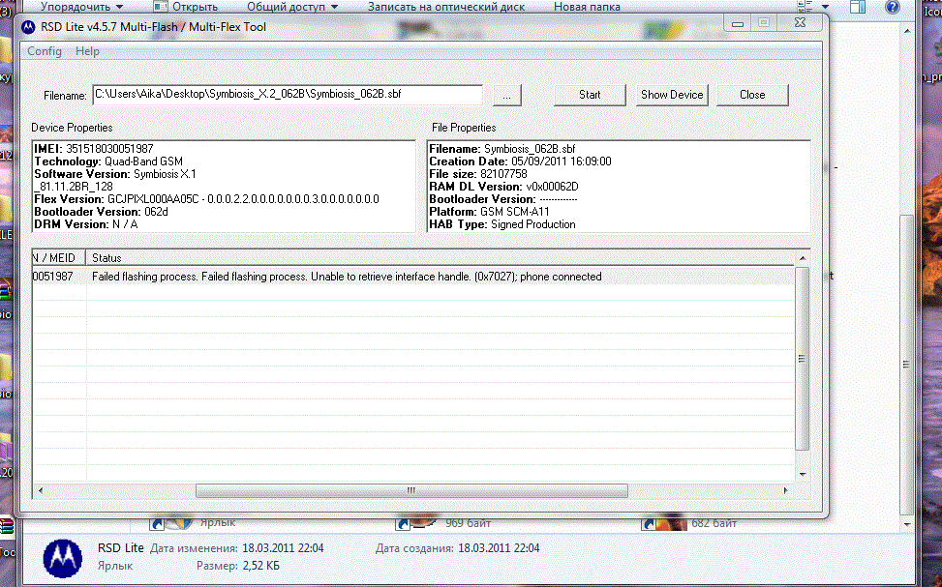Click the 969 байт size text in Explorer
The height and width of the screenshot is (587, 942).
click(x=468, y=523)
